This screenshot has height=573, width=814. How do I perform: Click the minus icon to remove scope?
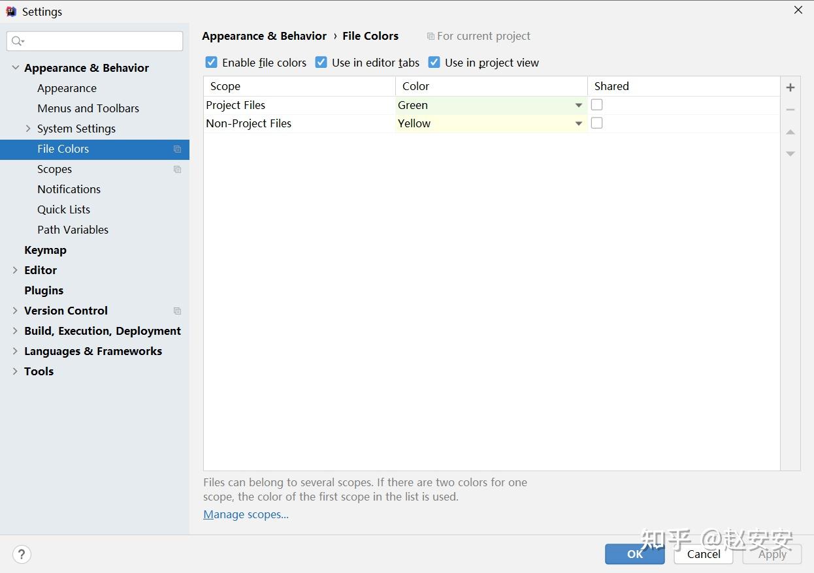(x=790, y=110)
